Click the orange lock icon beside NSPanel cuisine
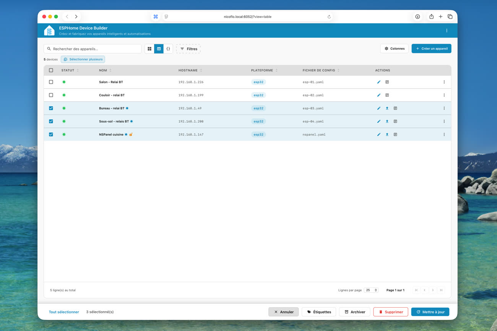497x331 pixels. 131,135
